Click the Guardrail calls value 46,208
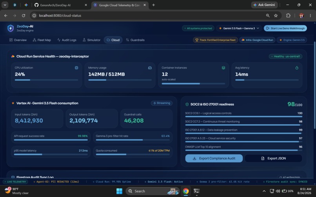316x197 pixels. click(134, 121)
